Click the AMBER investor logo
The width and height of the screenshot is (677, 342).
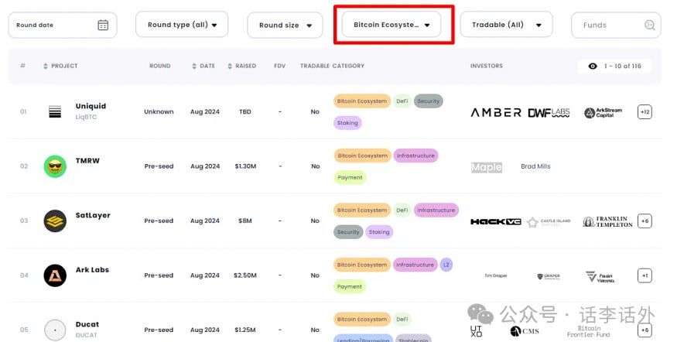[x=496, y=113]
